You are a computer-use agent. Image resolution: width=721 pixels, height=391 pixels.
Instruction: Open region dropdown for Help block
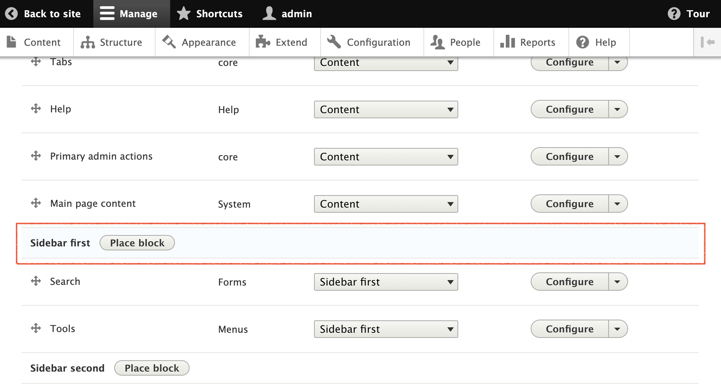coord(386,109)
